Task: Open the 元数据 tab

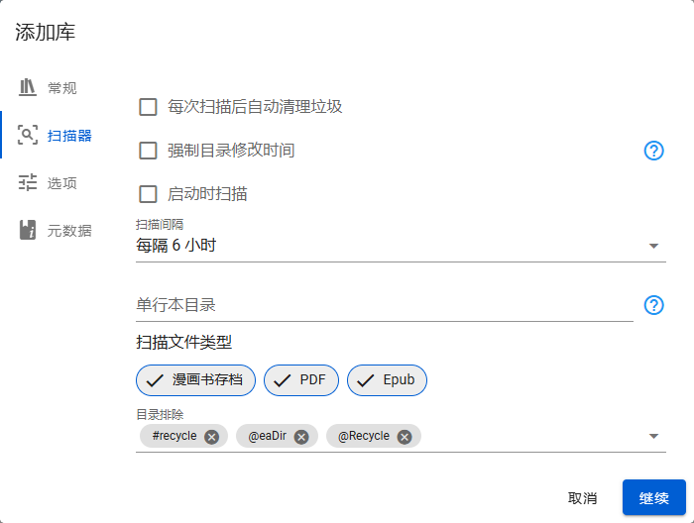Action: (69, 231)
